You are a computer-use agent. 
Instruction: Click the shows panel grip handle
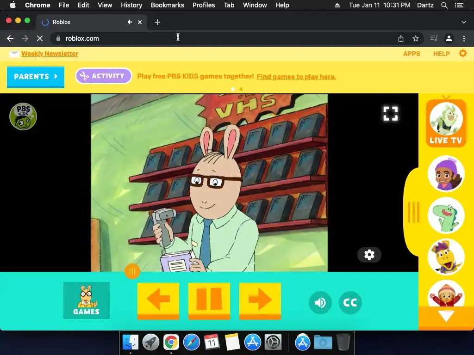pos(413,212)
